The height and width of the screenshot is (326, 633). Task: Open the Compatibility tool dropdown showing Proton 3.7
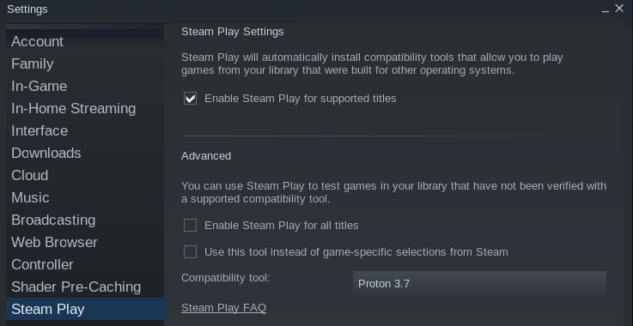[479, 283]
